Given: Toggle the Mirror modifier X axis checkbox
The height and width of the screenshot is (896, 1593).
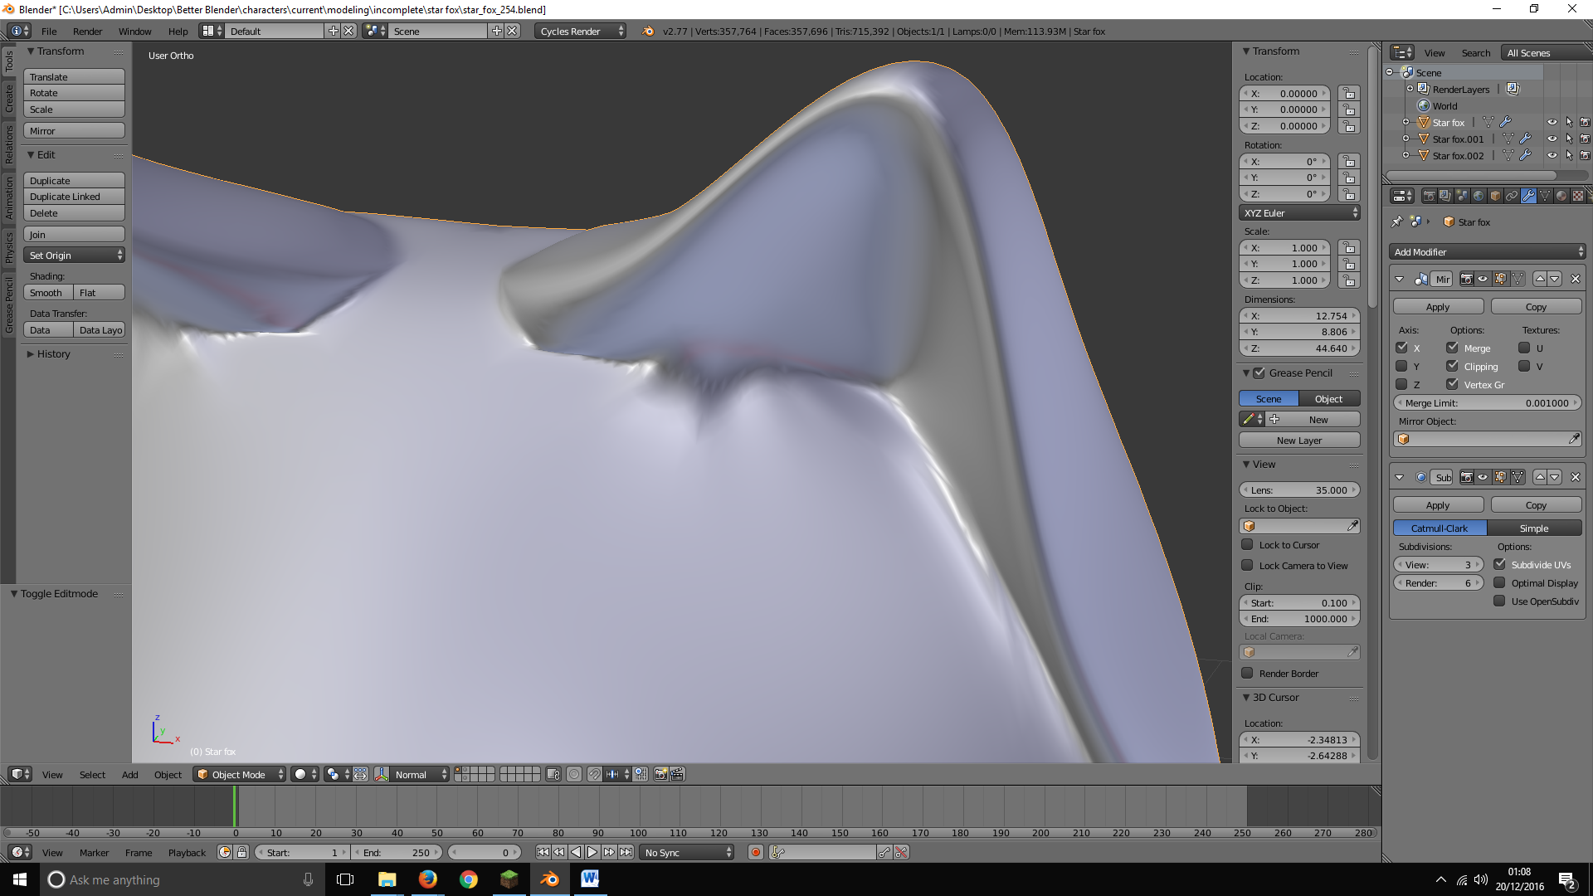Looking at the screenshot, I should pos(1402,348).
